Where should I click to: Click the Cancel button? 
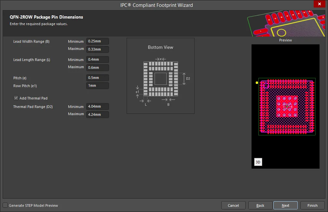233,205
